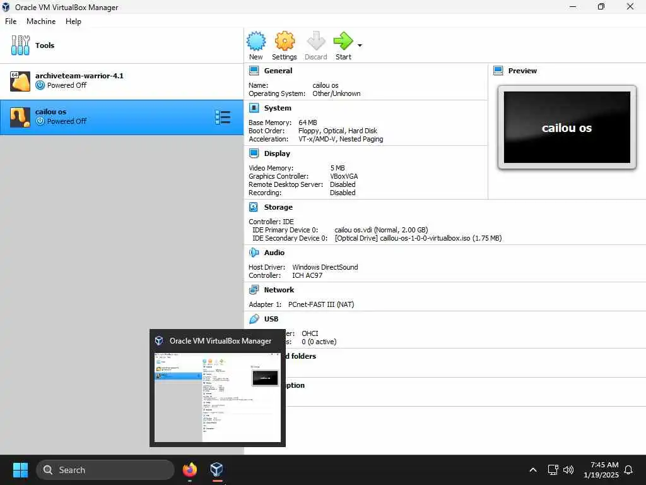Open the General section header link
This screenshot has width=646, height=485.
point(278,71)
